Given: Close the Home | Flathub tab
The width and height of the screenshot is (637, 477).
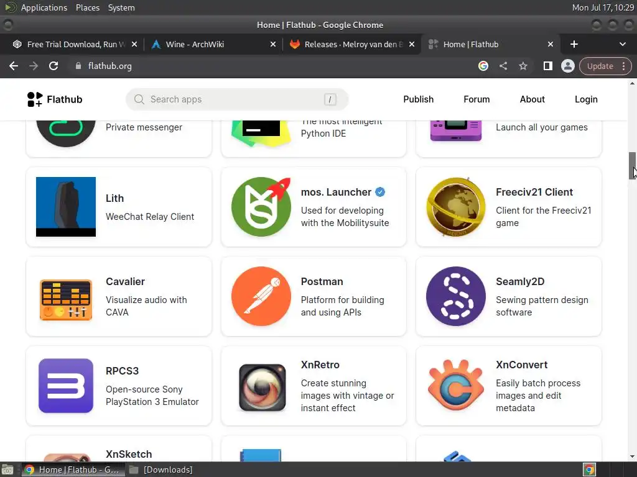Looking at the screenshot, I should click(550, 44).
